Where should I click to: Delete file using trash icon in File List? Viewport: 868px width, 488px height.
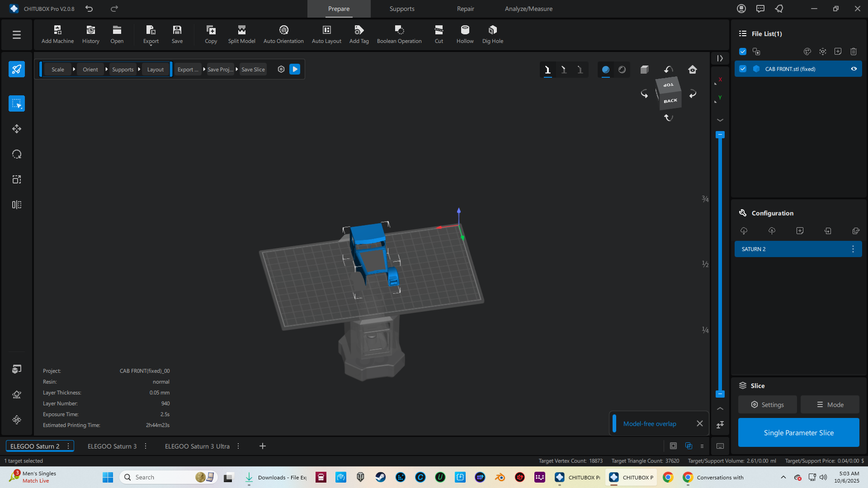point(853,52)
